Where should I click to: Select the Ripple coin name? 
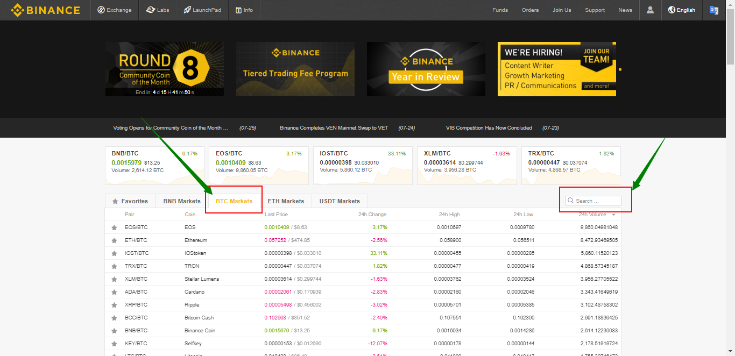(192, 305)
